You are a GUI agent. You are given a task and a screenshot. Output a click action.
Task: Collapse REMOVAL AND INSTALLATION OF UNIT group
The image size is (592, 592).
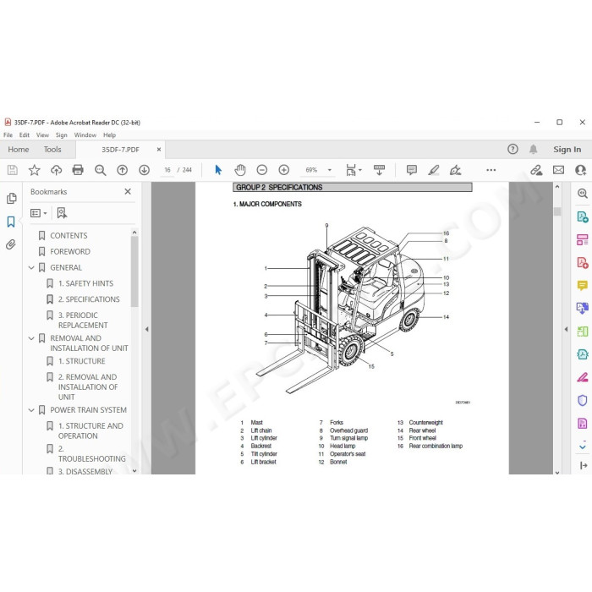point(31,338)
